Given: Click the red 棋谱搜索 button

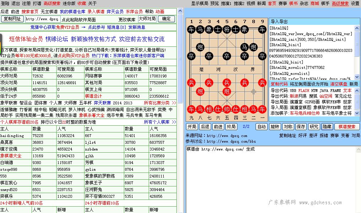Looking at the screenshot, I should tap(347, 127).
